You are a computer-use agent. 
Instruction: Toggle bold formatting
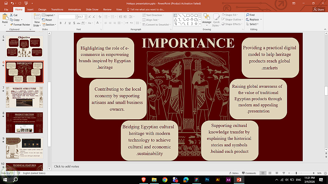[x=61, y=23]
